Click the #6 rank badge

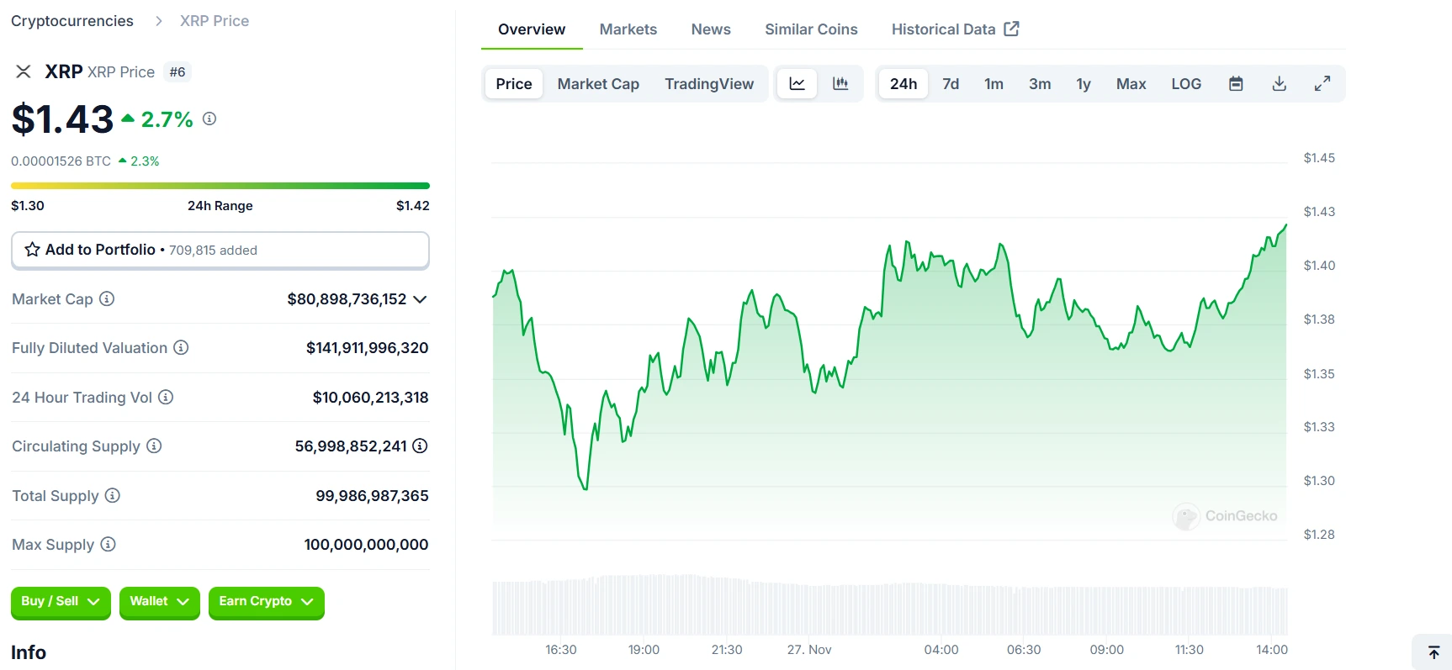[x=178, y=72]
